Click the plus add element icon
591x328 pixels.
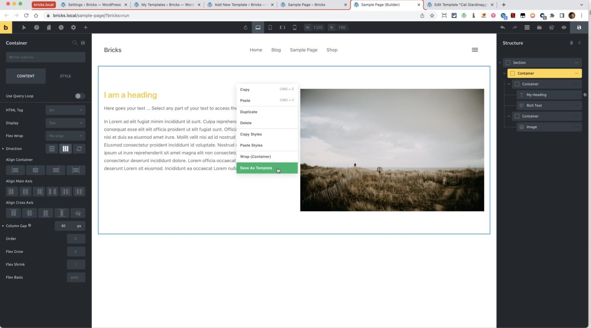85,28
